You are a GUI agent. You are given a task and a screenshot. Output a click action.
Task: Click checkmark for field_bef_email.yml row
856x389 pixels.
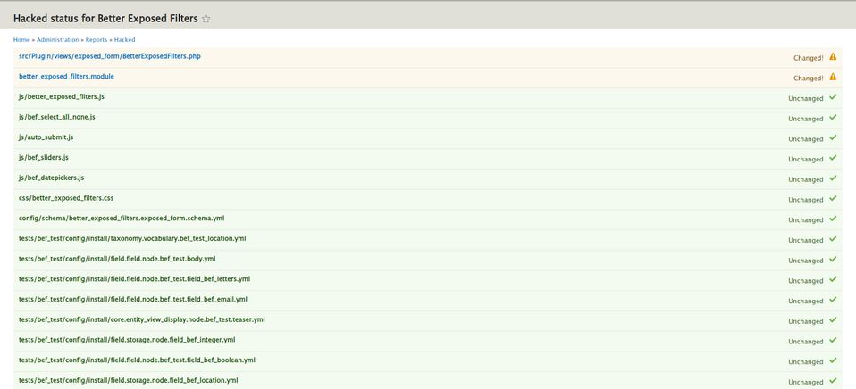(x=833, y=300)
